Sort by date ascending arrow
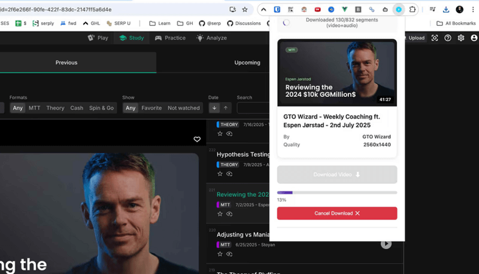The image size is (479, 274). tap(226, 108)
